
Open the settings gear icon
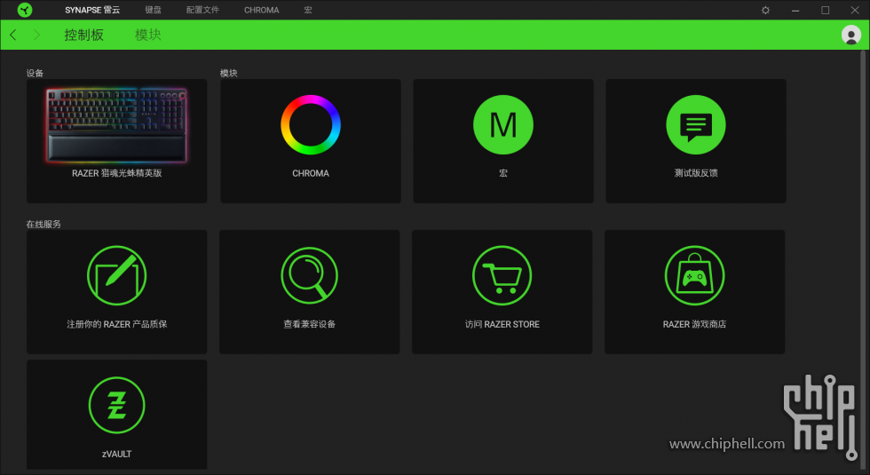(765, 10)
